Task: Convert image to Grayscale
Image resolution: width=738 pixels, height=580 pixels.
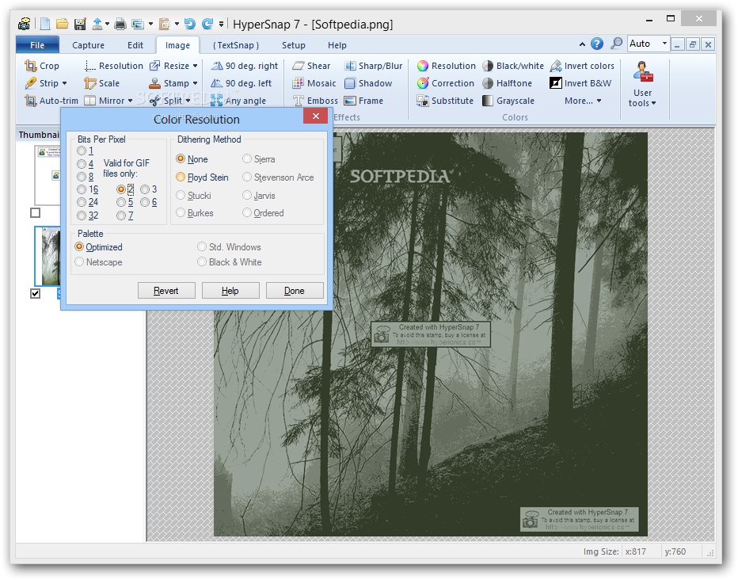Action: point(508,101)
